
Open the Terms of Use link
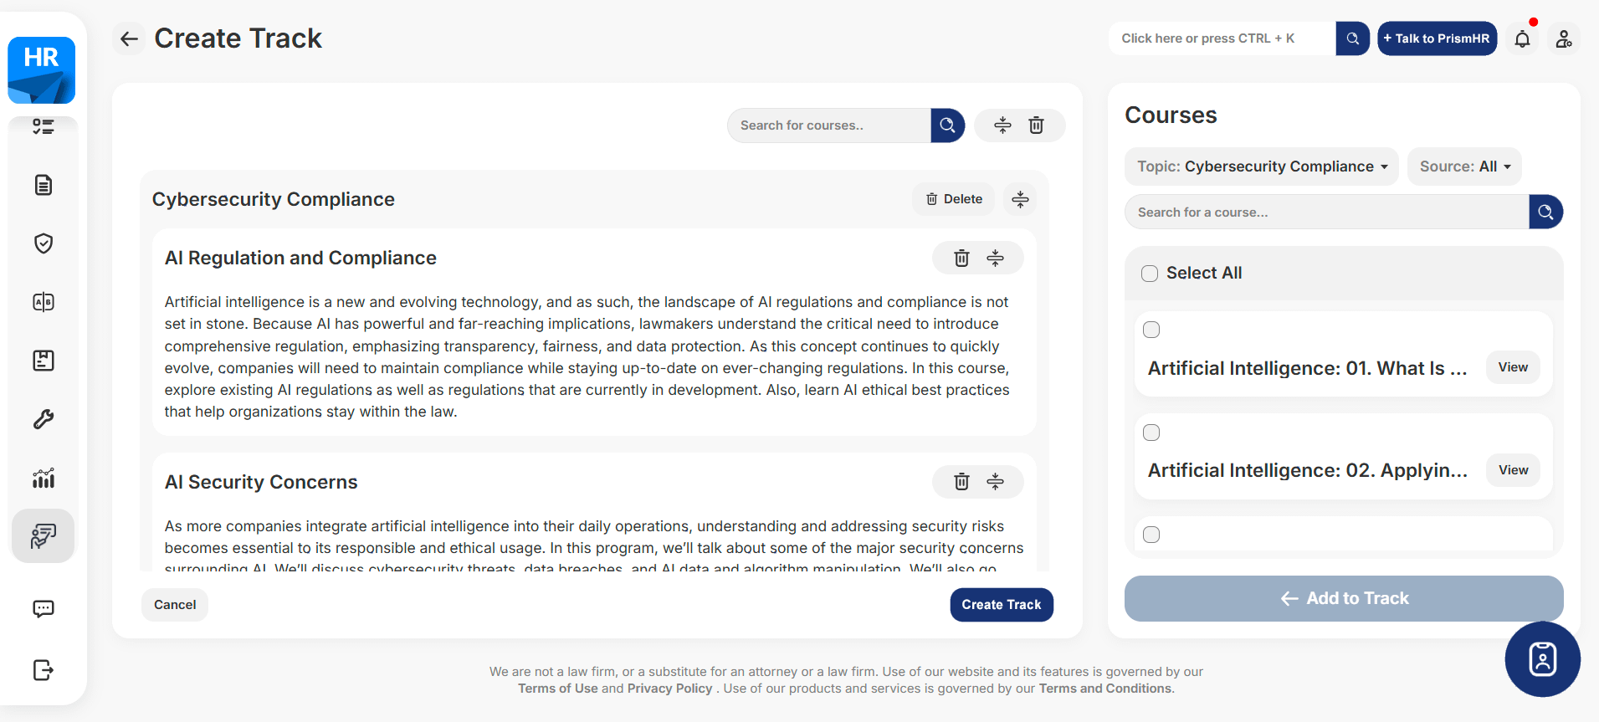[x=557, y=689]
